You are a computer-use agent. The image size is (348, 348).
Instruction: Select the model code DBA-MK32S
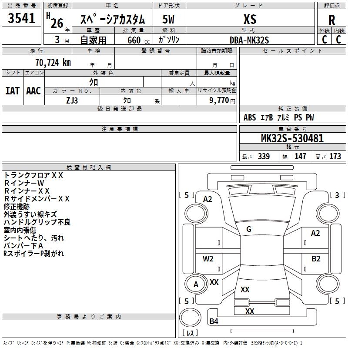[249, 40]
